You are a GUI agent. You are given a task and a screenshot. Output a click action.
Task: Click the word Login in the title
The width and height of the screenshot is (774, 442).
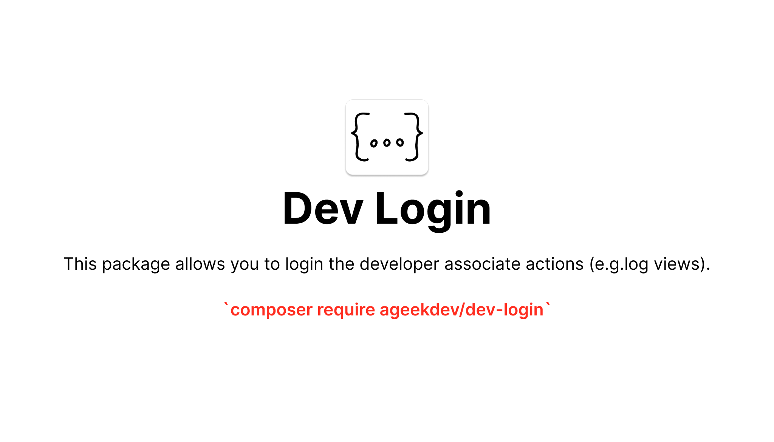433,210
